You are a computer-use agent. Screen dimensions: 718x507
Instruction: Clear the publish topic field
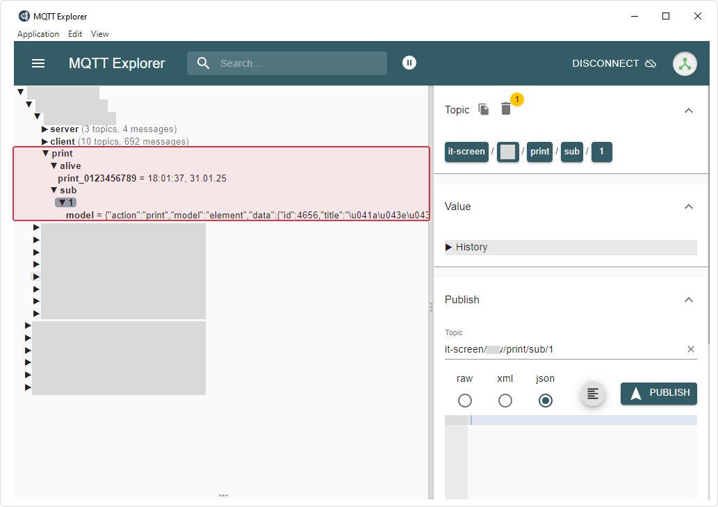[x=691, y=349]
